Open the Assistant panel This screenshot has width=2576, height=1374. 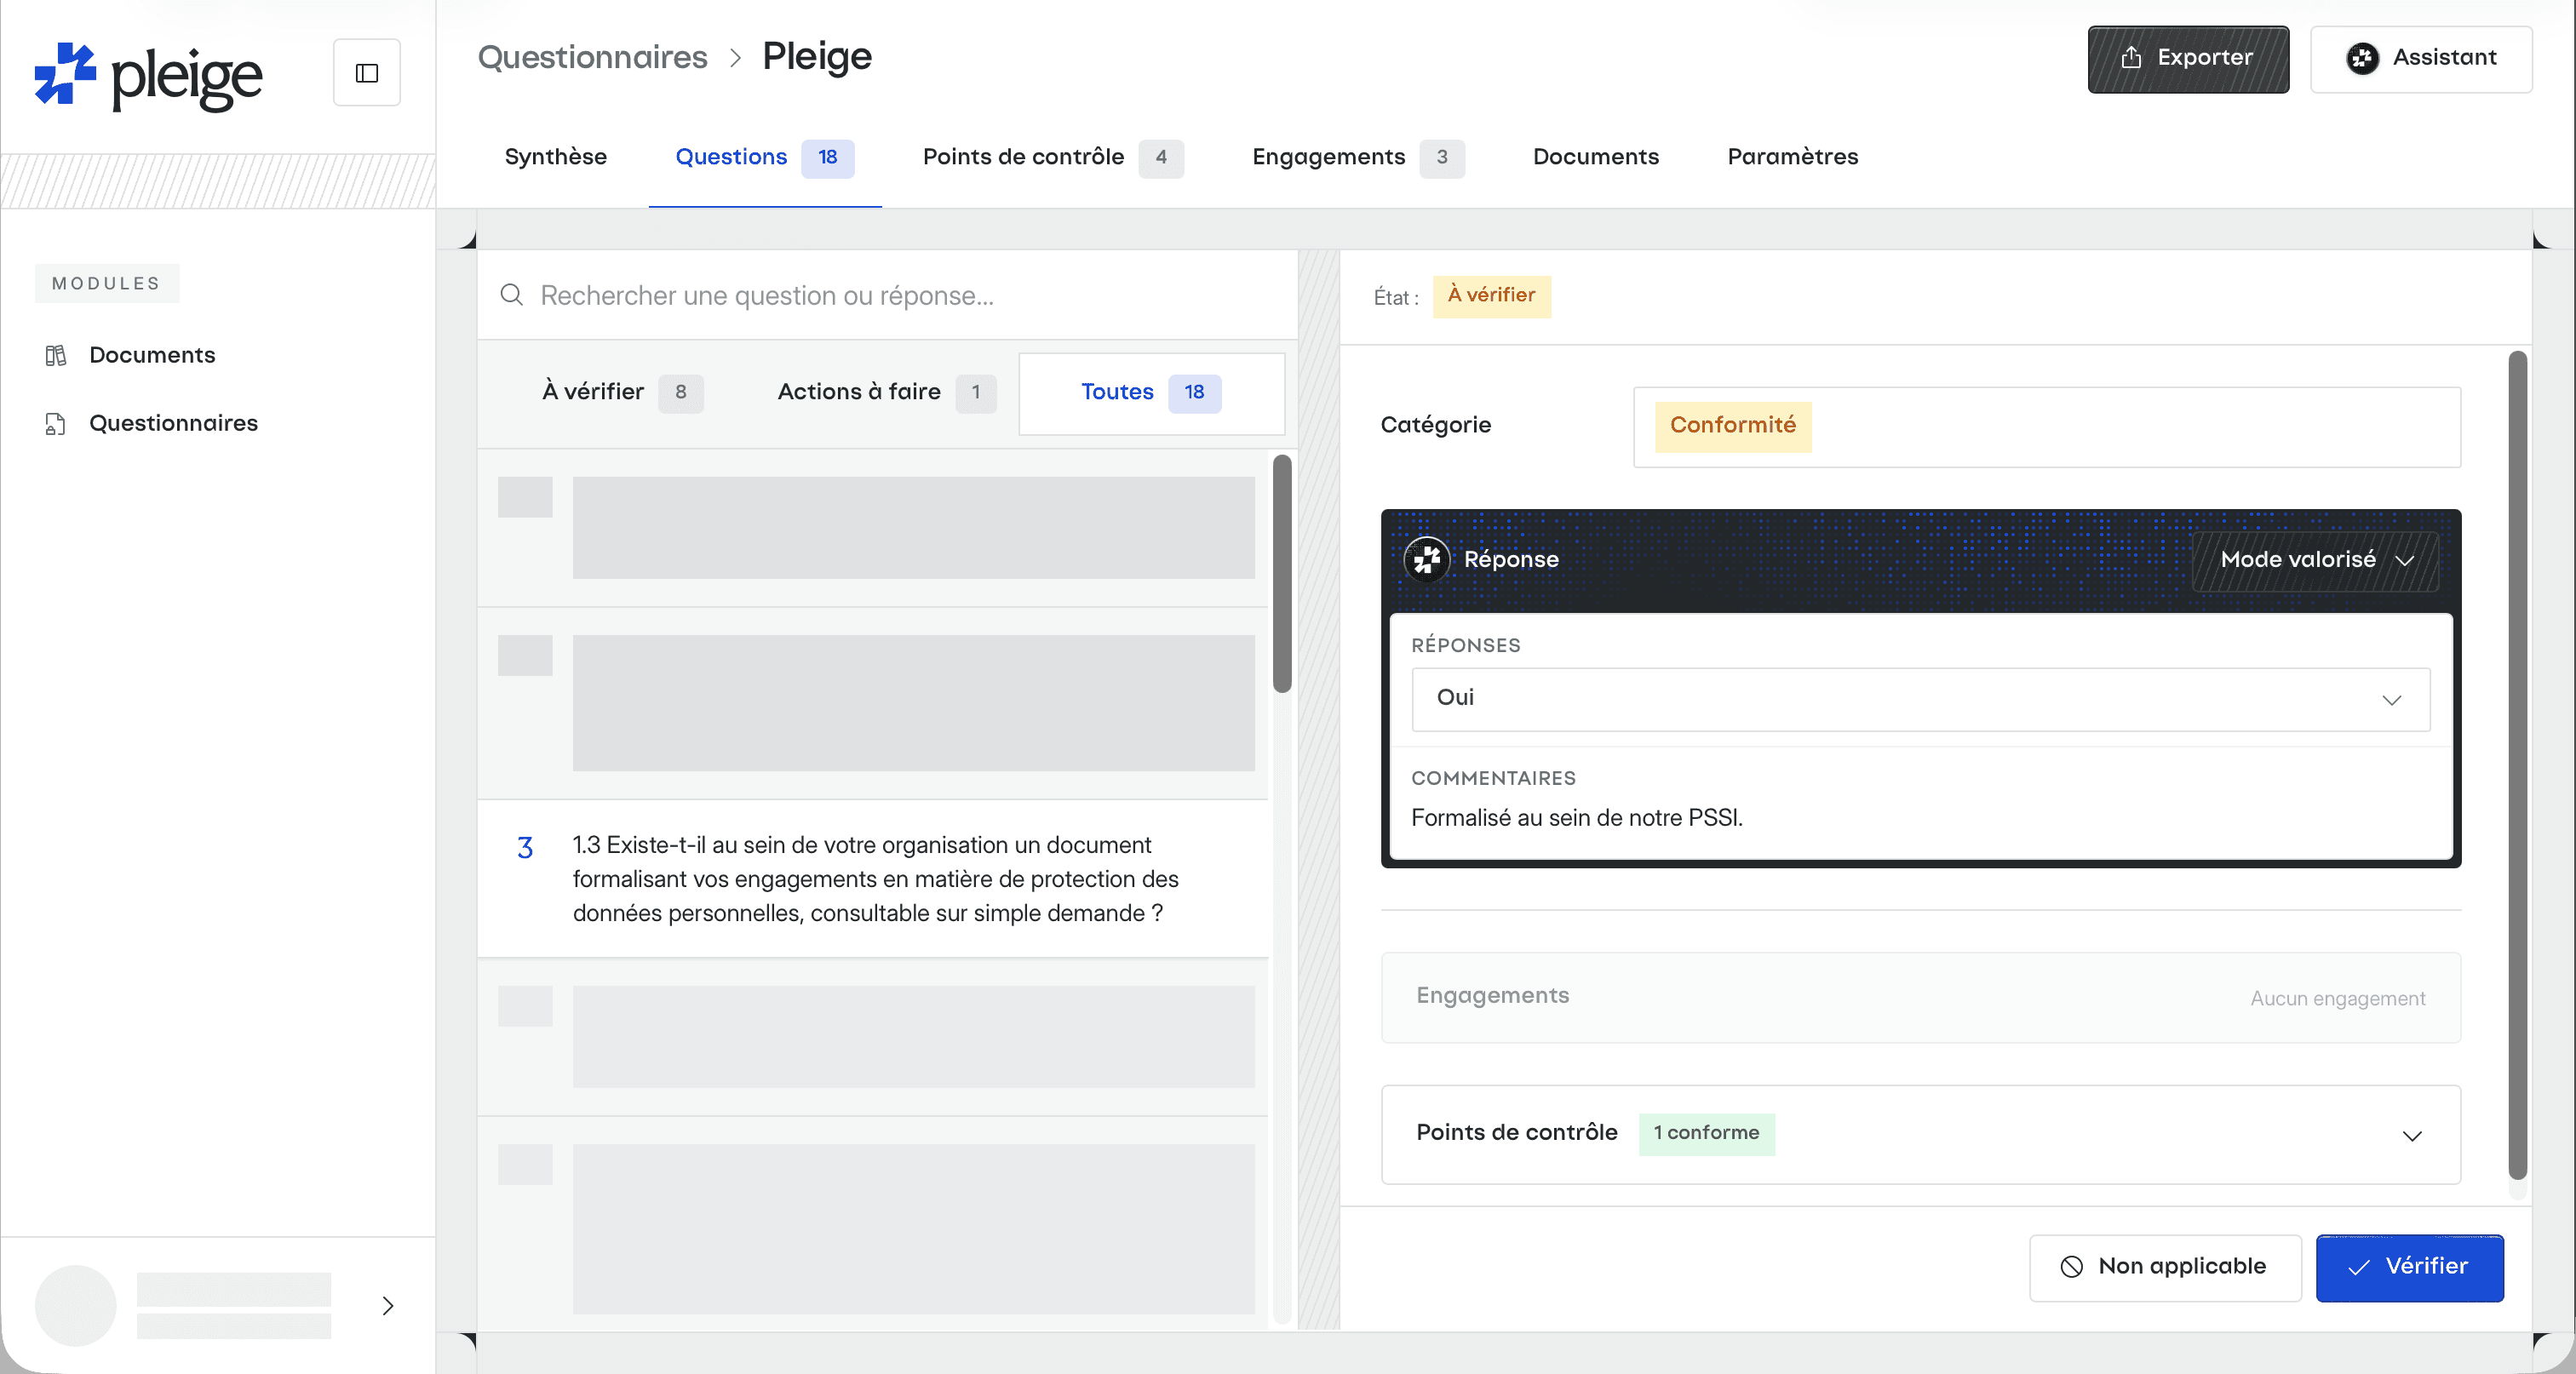click(x=2420, y=59)
